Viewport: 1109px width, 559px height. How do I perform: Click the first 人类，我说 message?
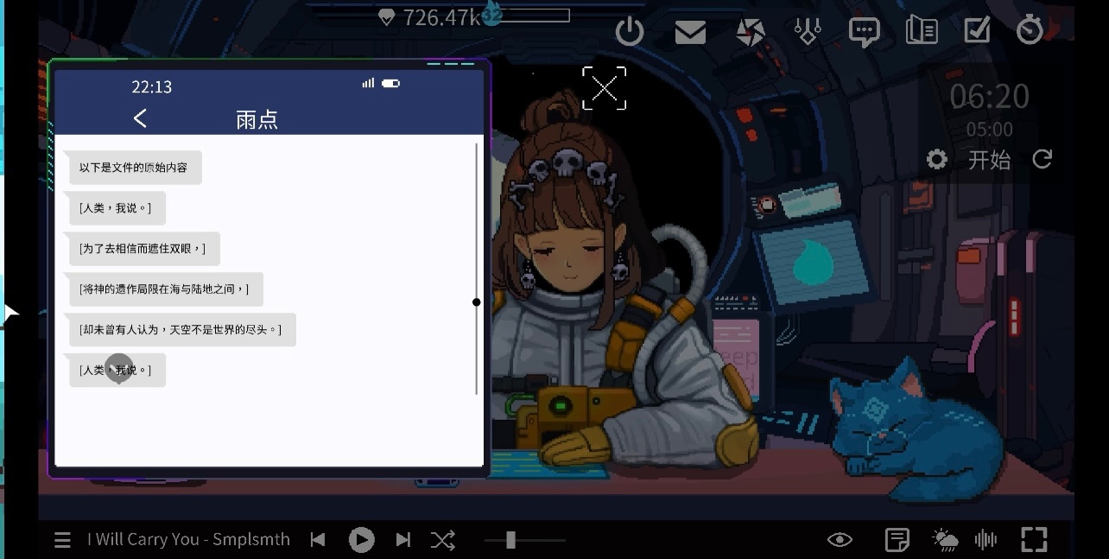[115, 208]
